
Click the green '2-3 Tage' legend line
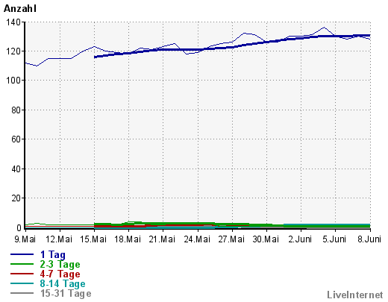point(22,264)
